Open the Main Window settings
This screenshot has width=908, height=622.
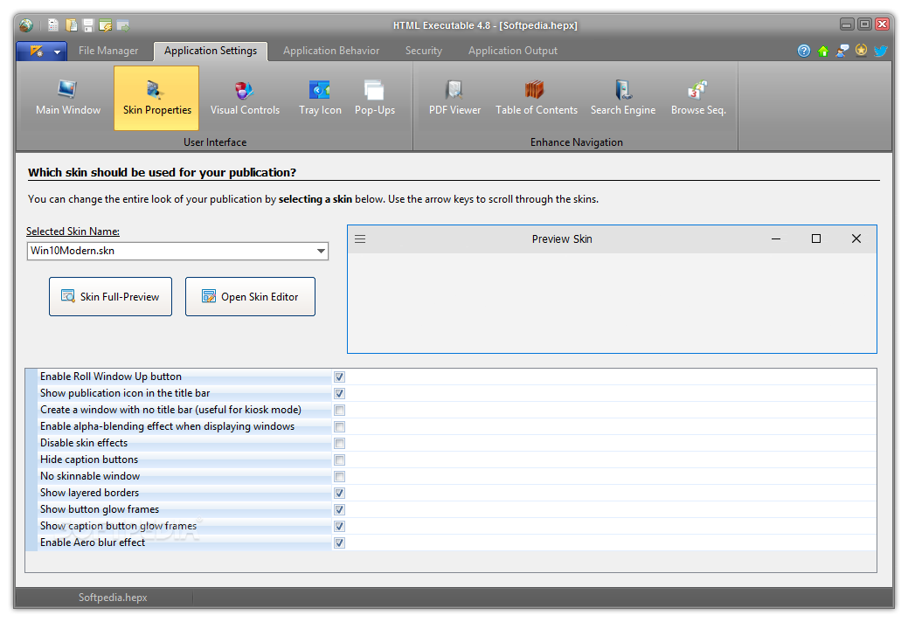(x=68, y=99)
